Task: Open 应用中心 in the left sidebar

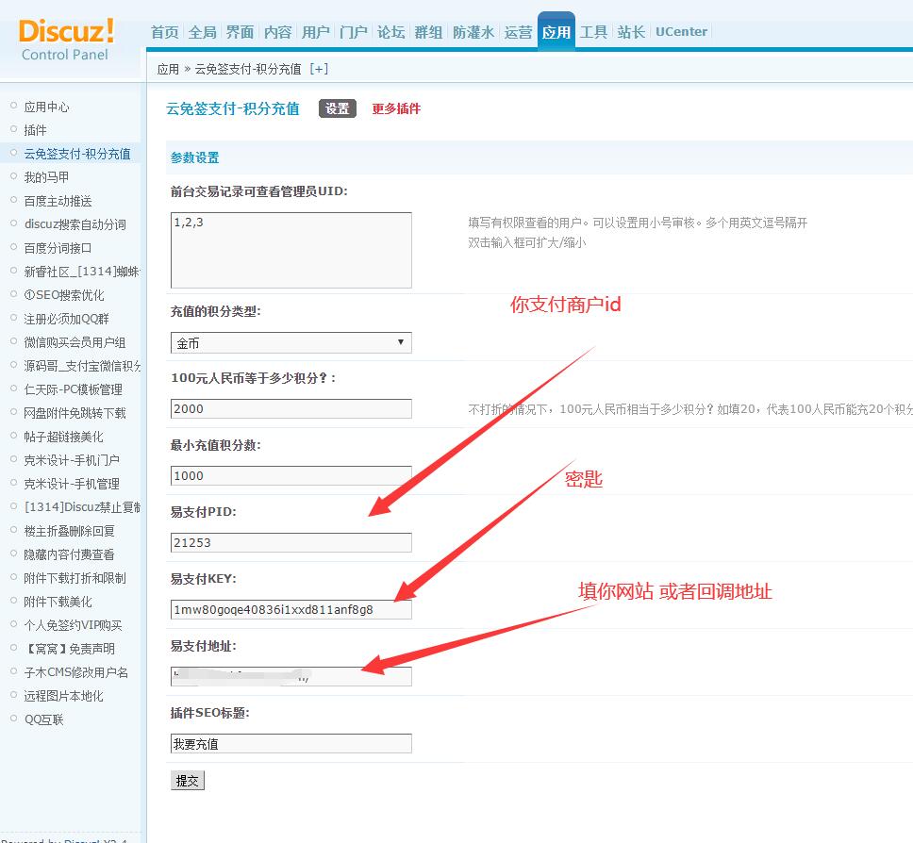Action: [x=46, y=107]
